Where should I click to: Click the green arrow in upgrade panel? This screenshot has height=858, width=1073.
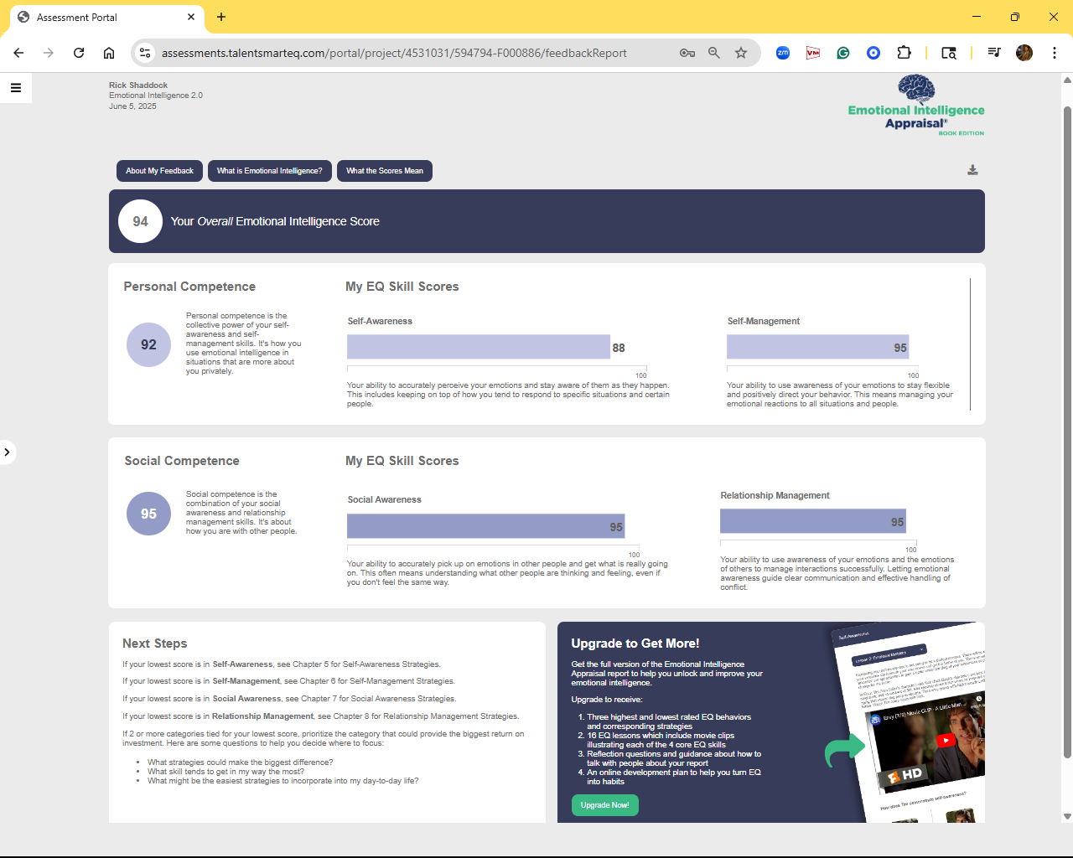(844, 749)
